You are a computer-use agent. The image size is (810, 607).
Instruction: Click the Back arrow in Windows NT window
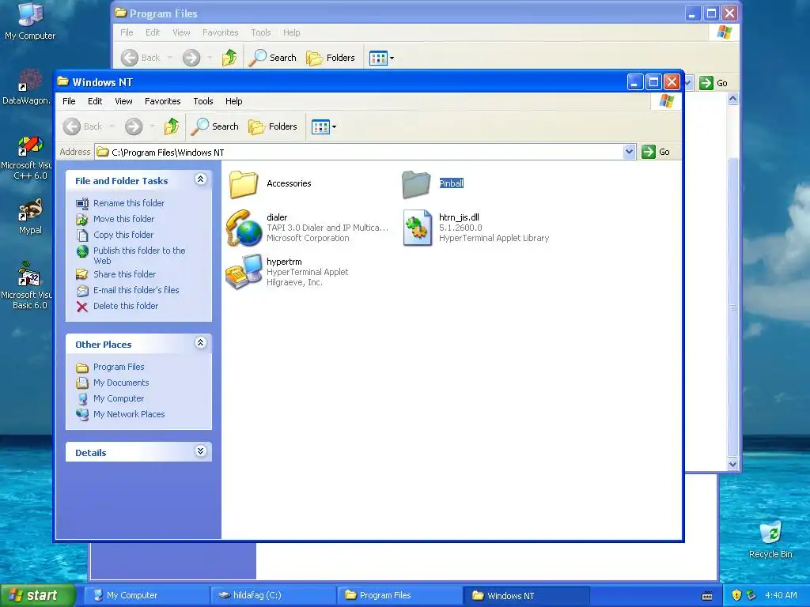[x=72, y=126]
